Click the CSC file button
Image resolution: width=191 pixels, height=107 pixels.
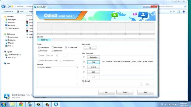pos(93,72)
